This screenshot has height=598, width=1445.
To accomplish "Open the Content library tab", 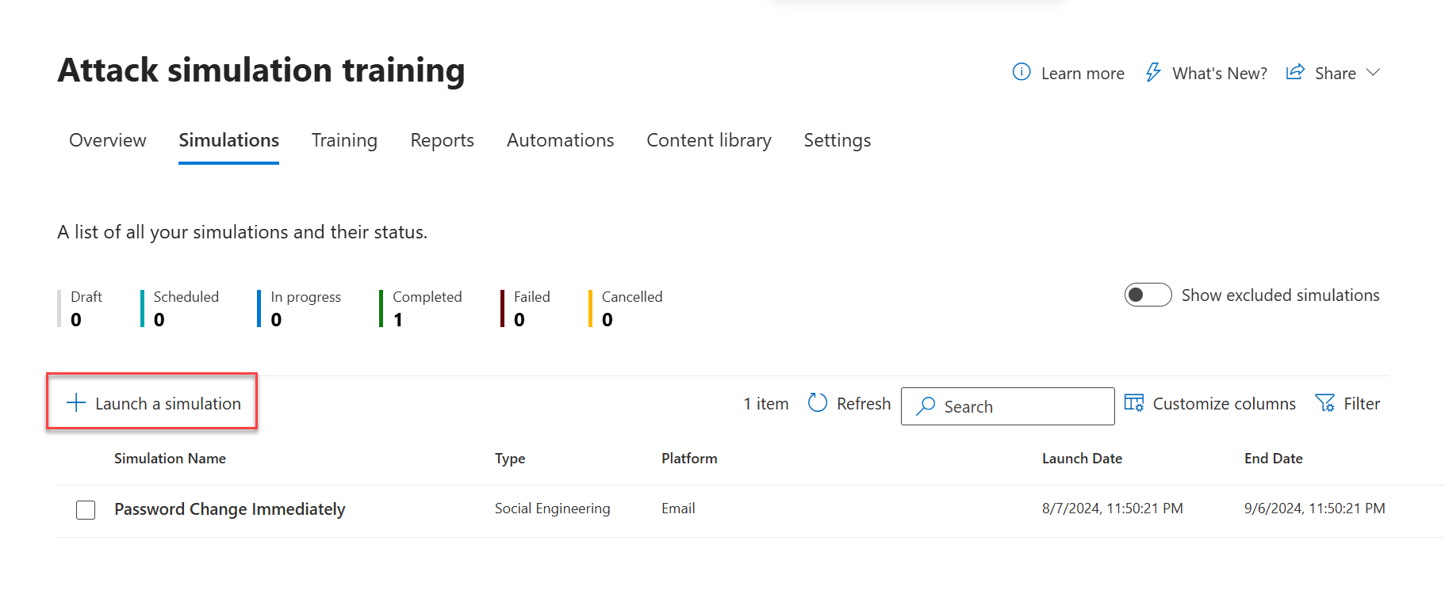I will point(709,140).
